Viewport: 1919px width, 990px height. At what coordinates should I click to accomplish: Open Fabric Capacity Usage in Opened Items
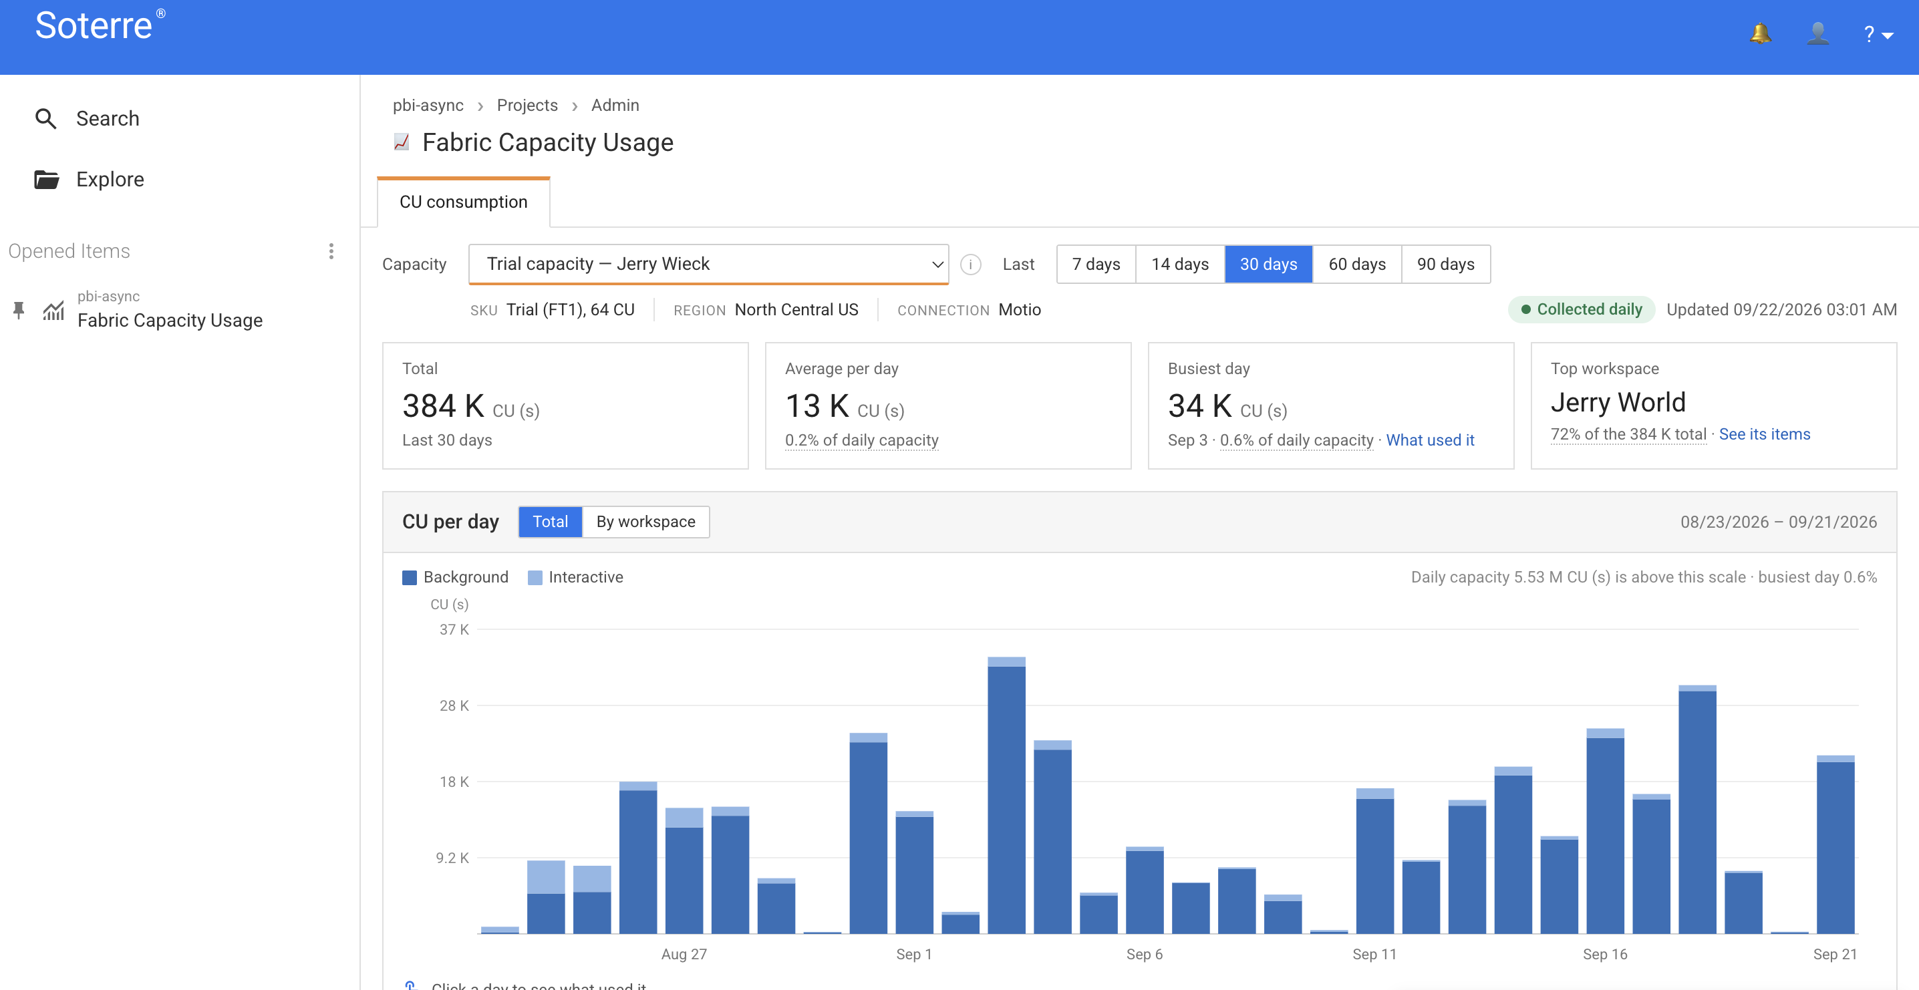(x=169, y=310)
